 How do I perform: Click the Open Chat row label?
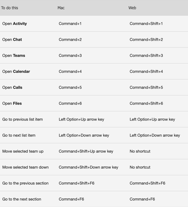point(12,40)
